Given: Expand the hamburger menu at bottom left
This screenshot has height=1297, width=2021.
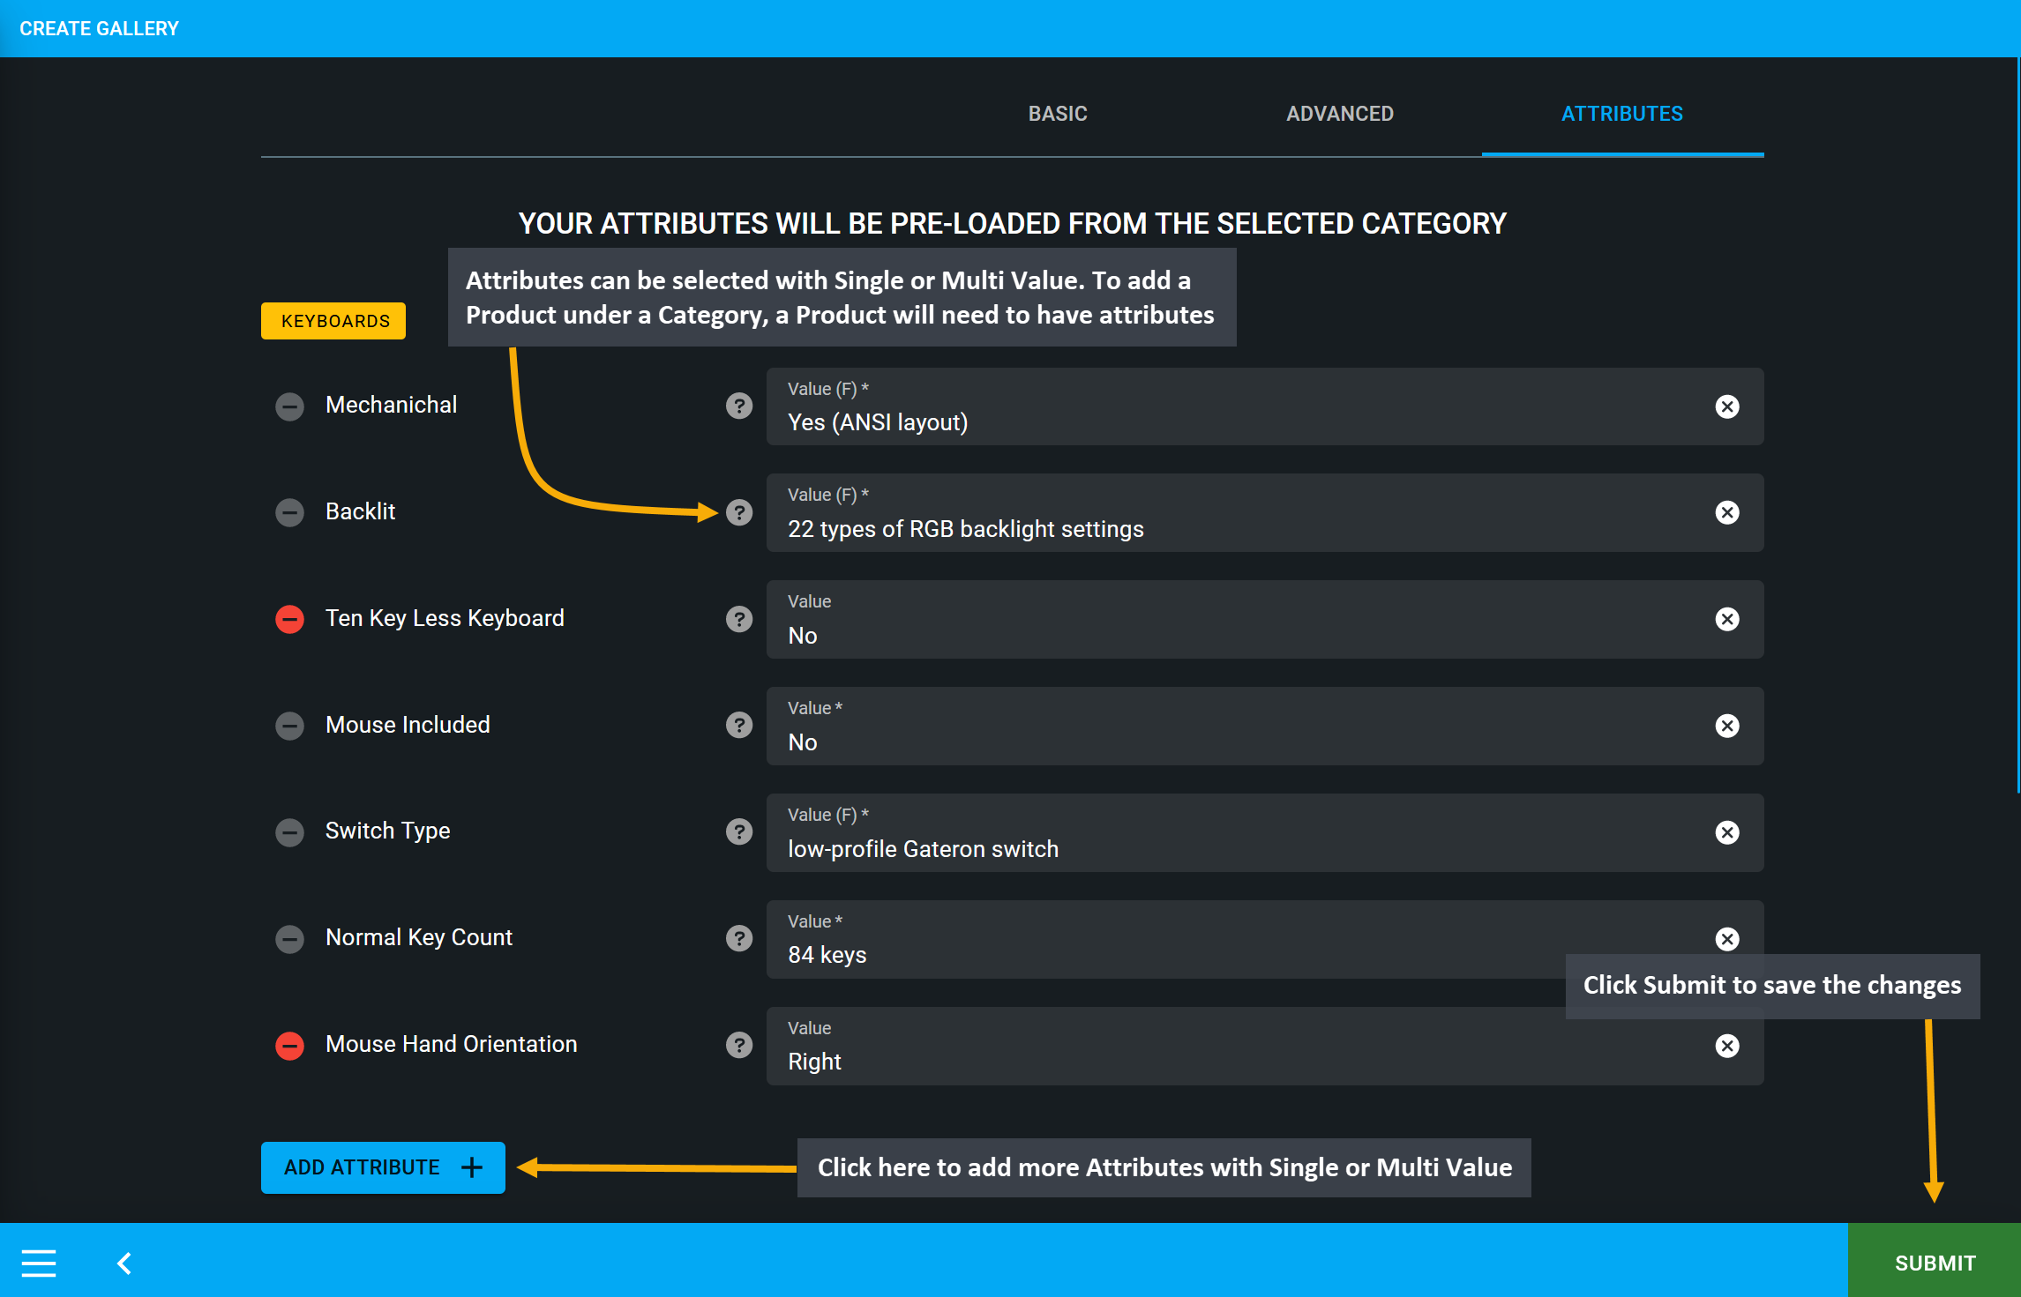Looking at the screenshot, I should pyautogui.click(x=38, y=1262).
